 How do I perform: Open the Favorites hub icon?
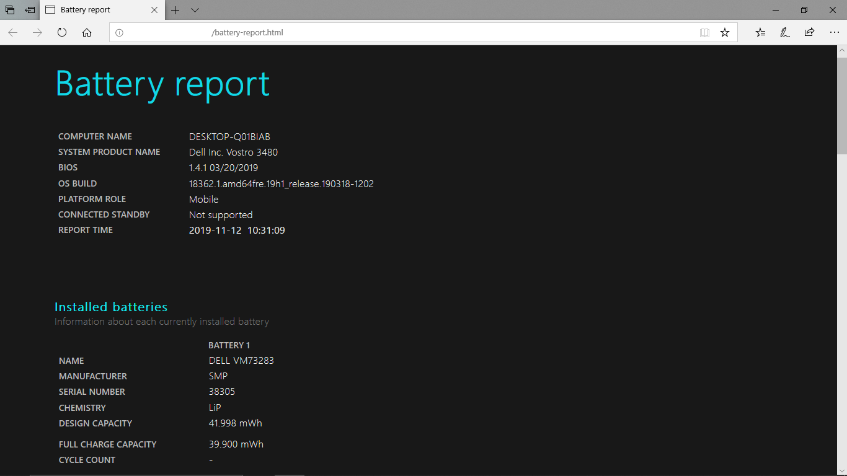[760, 33]
